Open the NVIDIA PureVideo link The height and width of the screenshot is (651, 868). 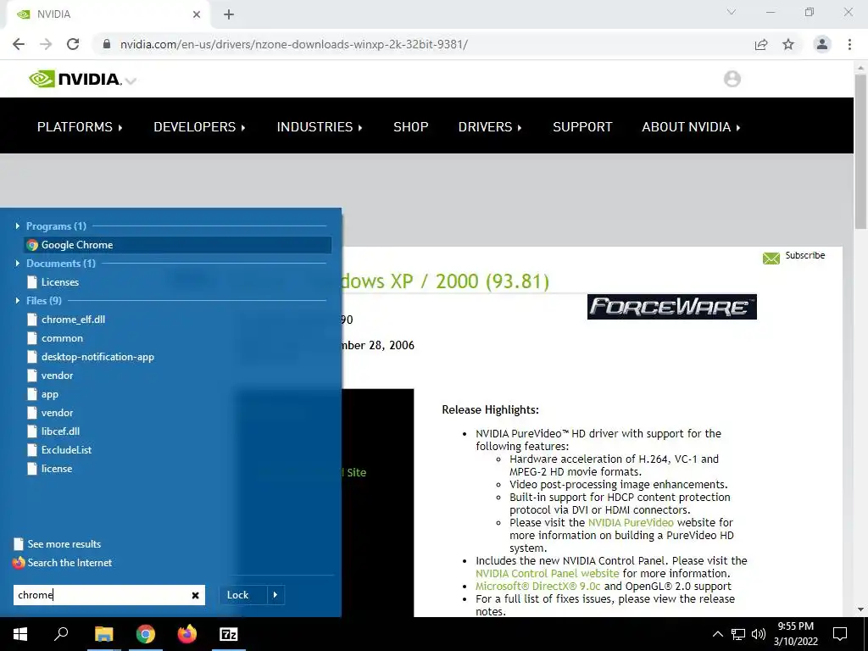[x=631, y=522]
